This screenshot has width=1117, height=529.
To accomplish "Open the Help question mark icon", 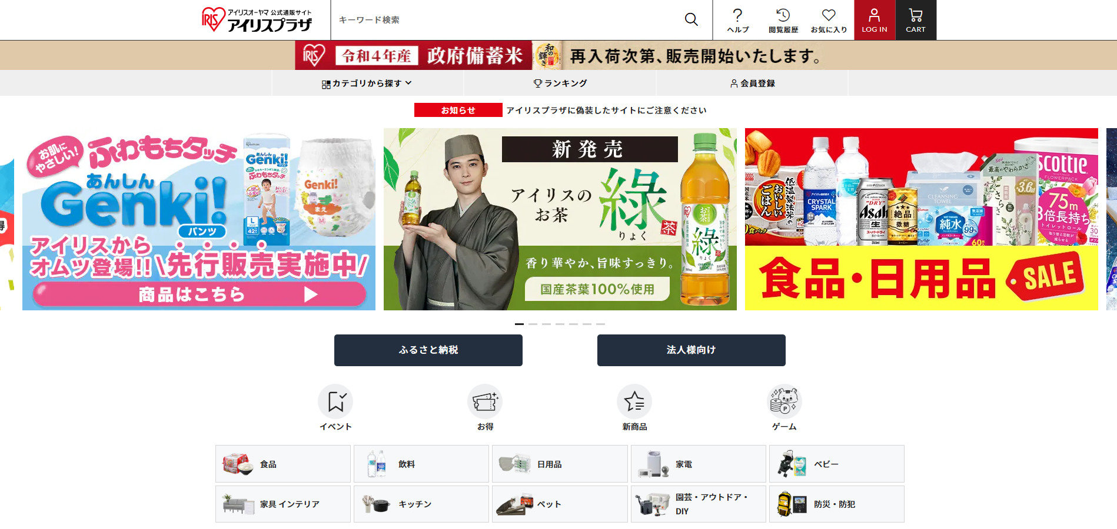I will tap(737, 15).
